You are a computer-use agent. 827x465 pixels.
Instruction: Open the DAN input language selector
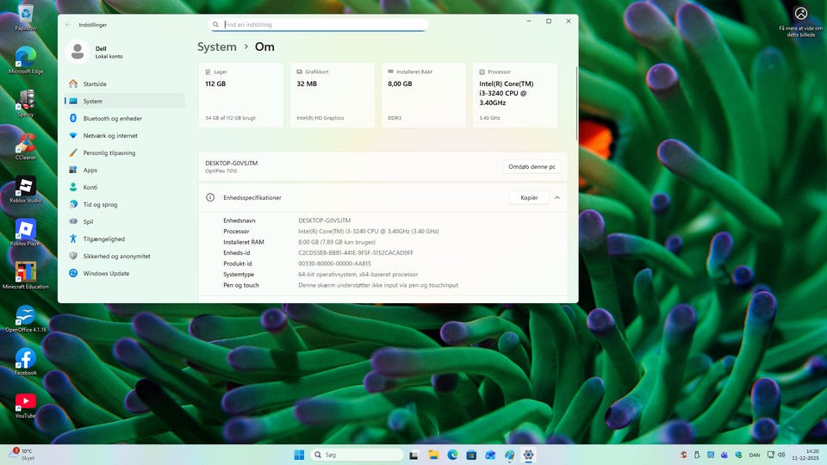(754, 455)
